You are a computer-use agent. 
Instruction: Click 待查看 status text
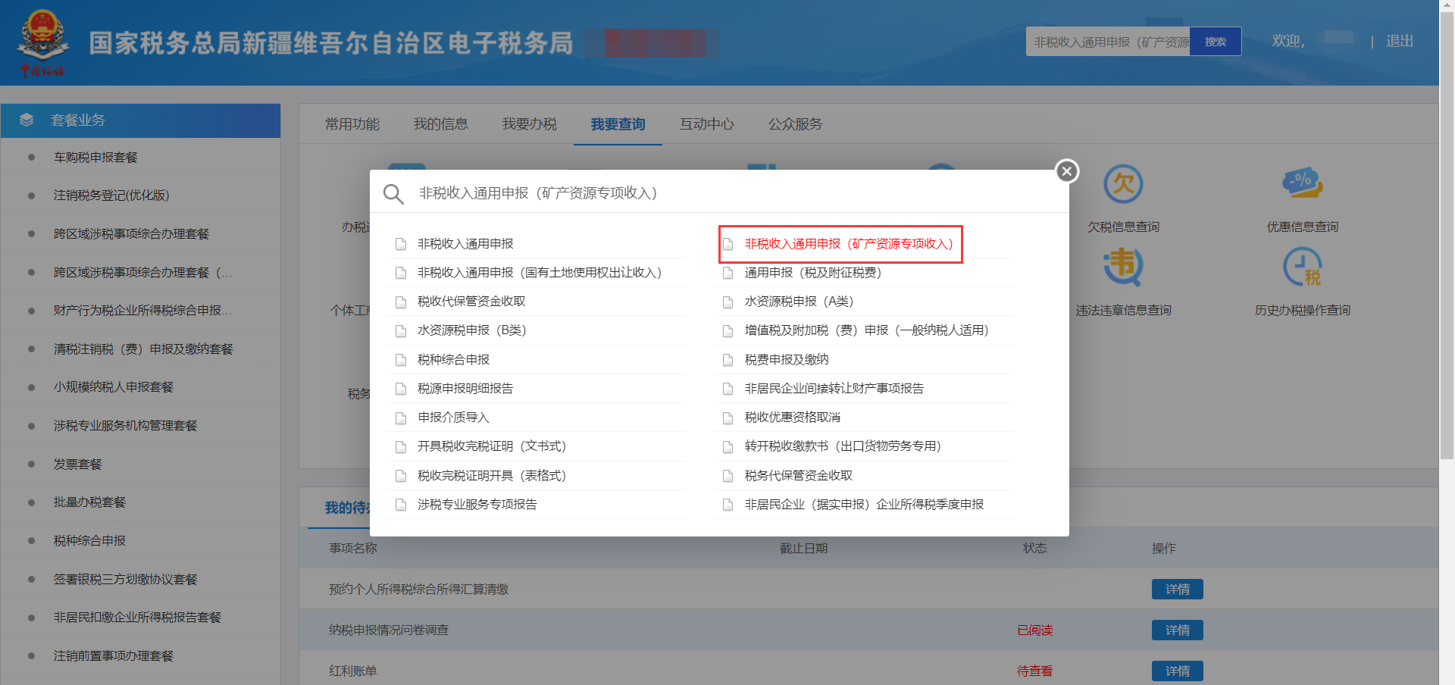point(1035,671)
